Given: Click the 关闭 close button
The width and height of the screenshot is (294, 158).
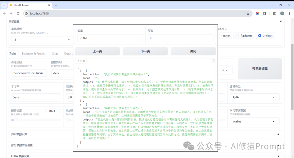Looking at the screenshot, I should click(x=193, y=51).
